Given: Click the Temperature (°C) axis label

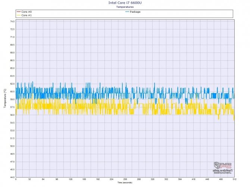Looking at the screenshot, I should (5, 98).
